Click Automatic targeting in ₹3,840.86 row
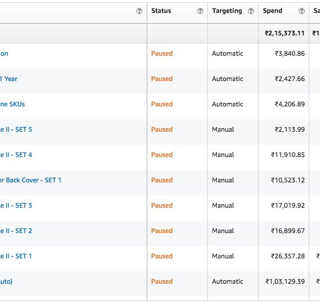 click(x=228, y=53)
